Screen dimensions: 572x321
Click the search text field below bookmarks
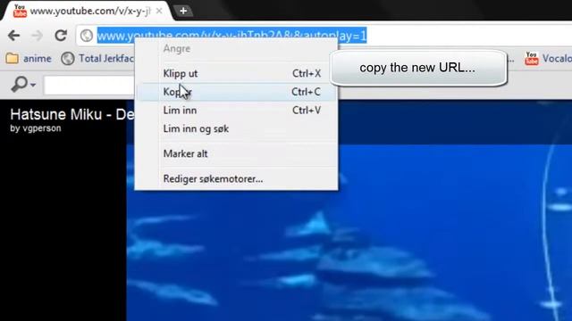[x=89, y=86]
